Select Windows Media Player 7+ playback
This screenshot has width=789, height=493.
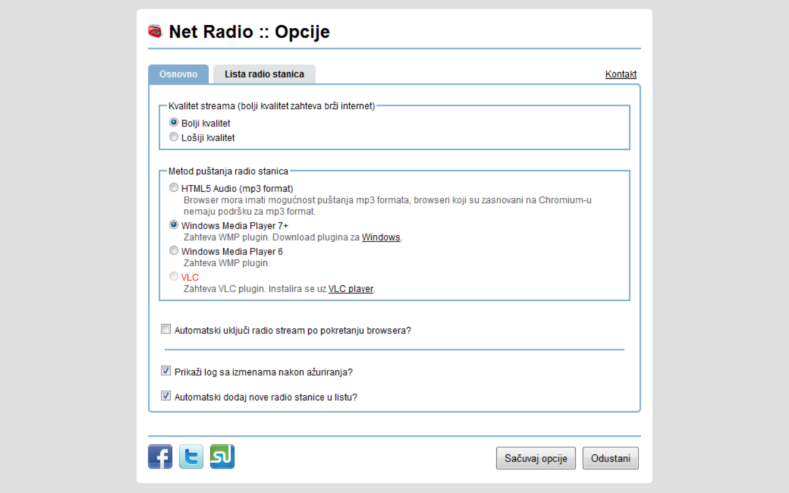point(173,224)
